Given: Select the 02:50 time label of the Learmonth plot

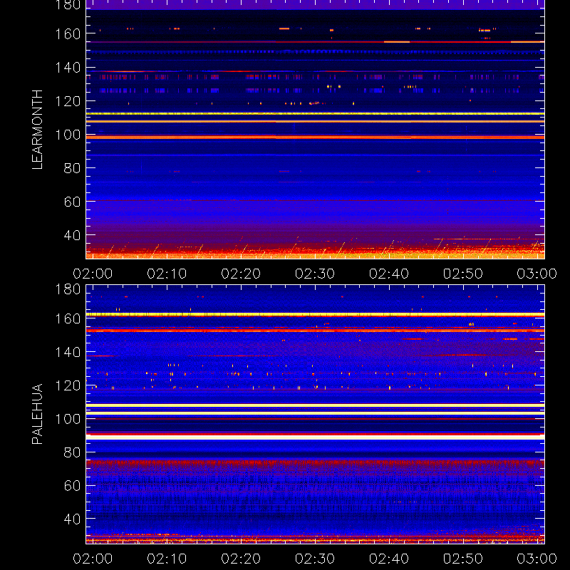Looking at the screenshot, I should point(462,274).
